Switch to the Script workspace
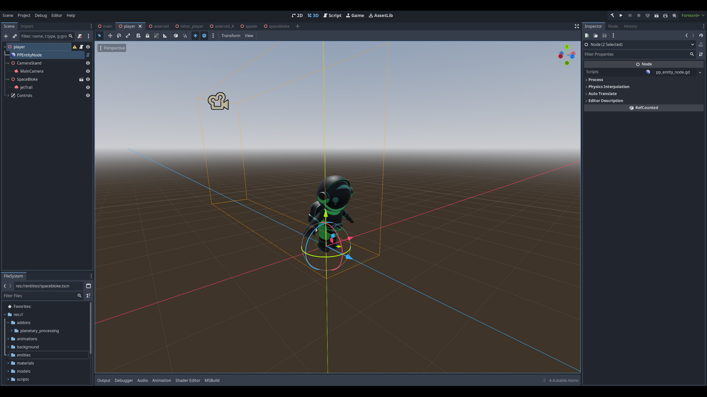This screenshot has width=707, height=397. [x=332, y=15]
